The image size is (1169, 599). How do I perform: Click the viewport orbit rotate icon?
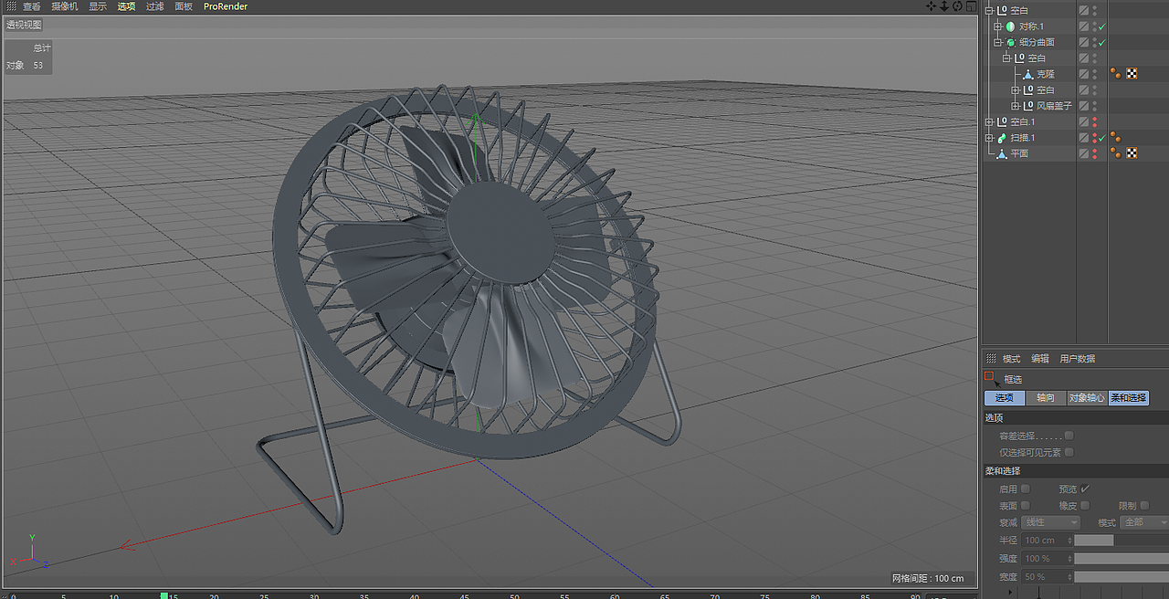point(957,5)
